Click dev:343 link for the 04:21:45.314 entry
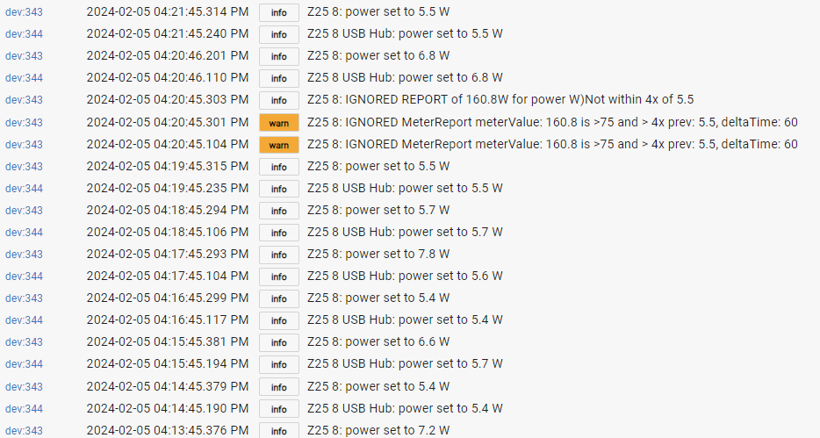The width and height of the screenshot is (820, 438). 24,12
